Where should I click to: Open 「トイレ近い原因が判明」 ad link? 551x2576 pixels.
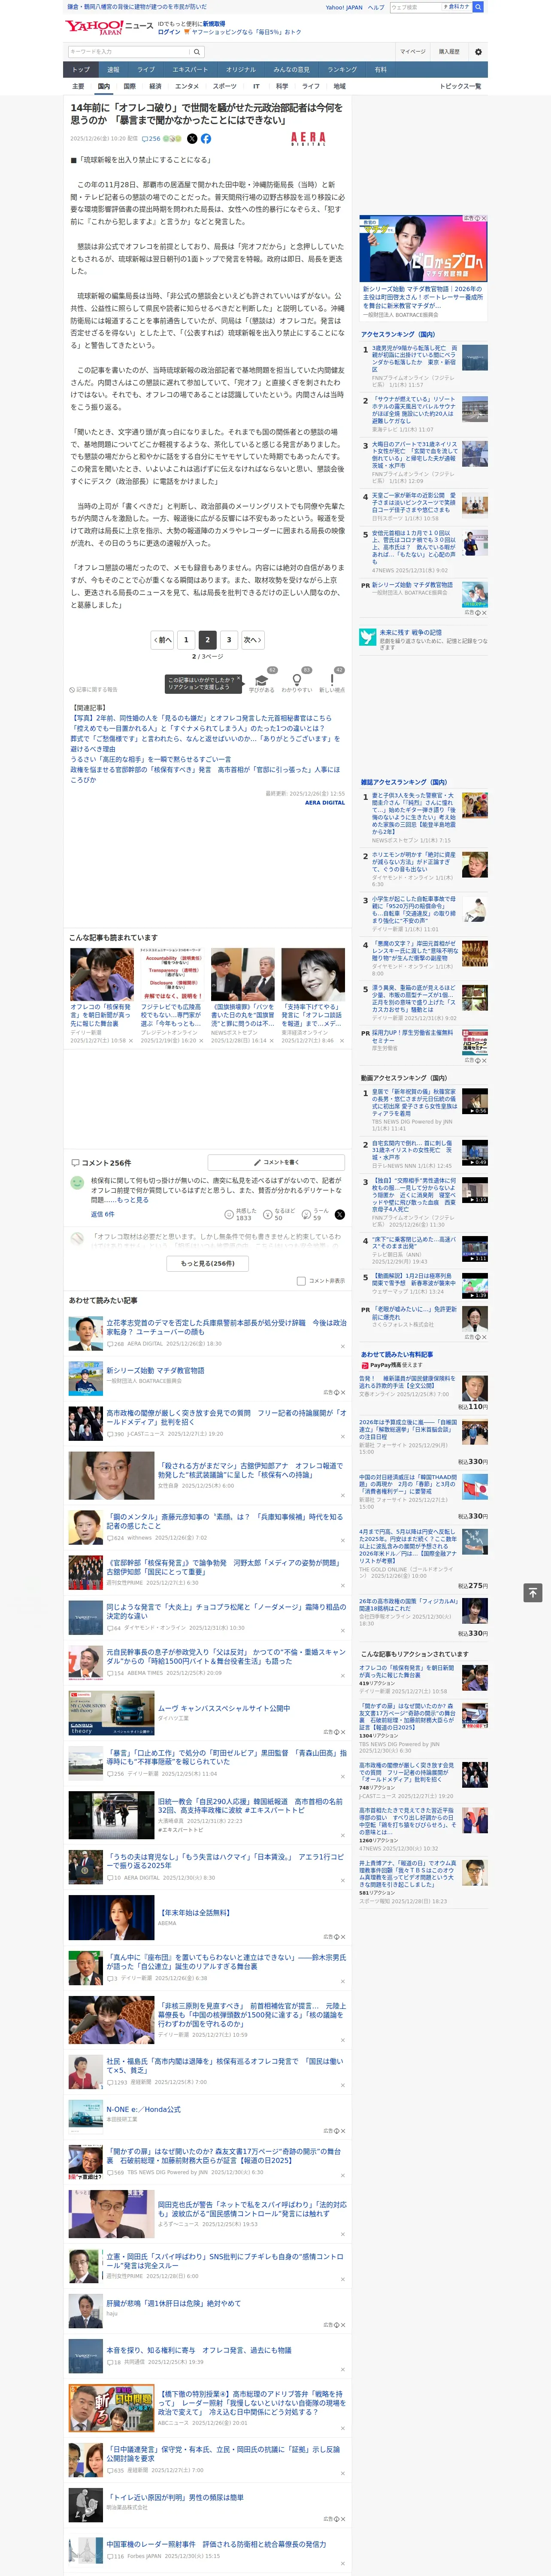[x=175, y=2496]
